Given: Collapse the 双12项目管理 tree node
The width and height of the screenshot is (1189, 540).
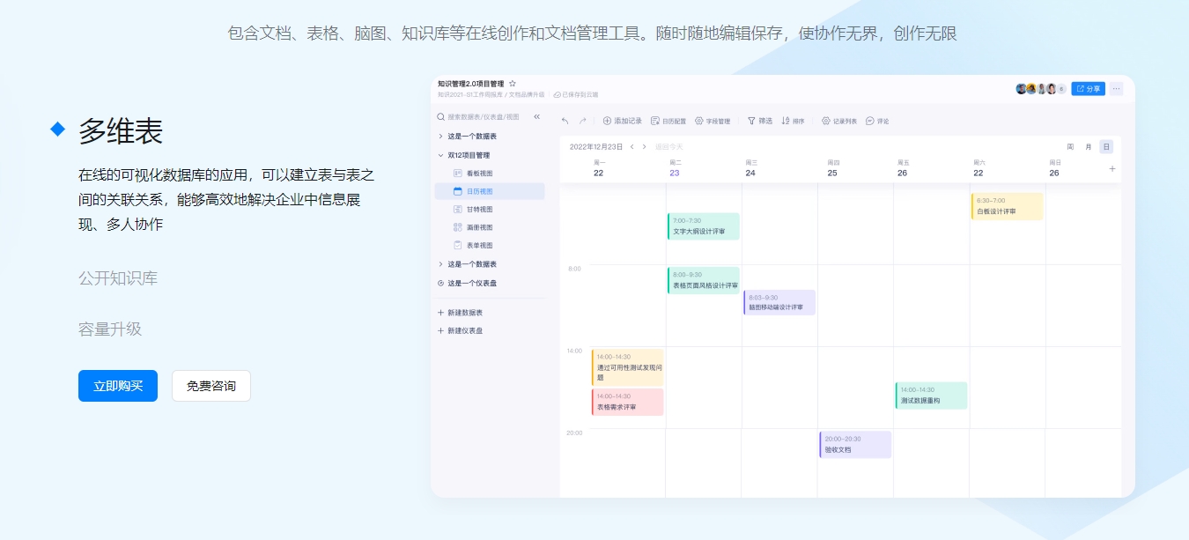Looking at the screenshot, I should coord(440,155).
